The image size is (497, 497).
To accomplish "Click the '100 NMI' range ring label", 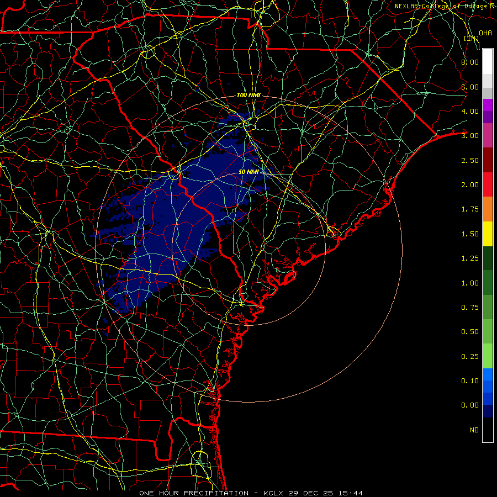I will 248,95.
